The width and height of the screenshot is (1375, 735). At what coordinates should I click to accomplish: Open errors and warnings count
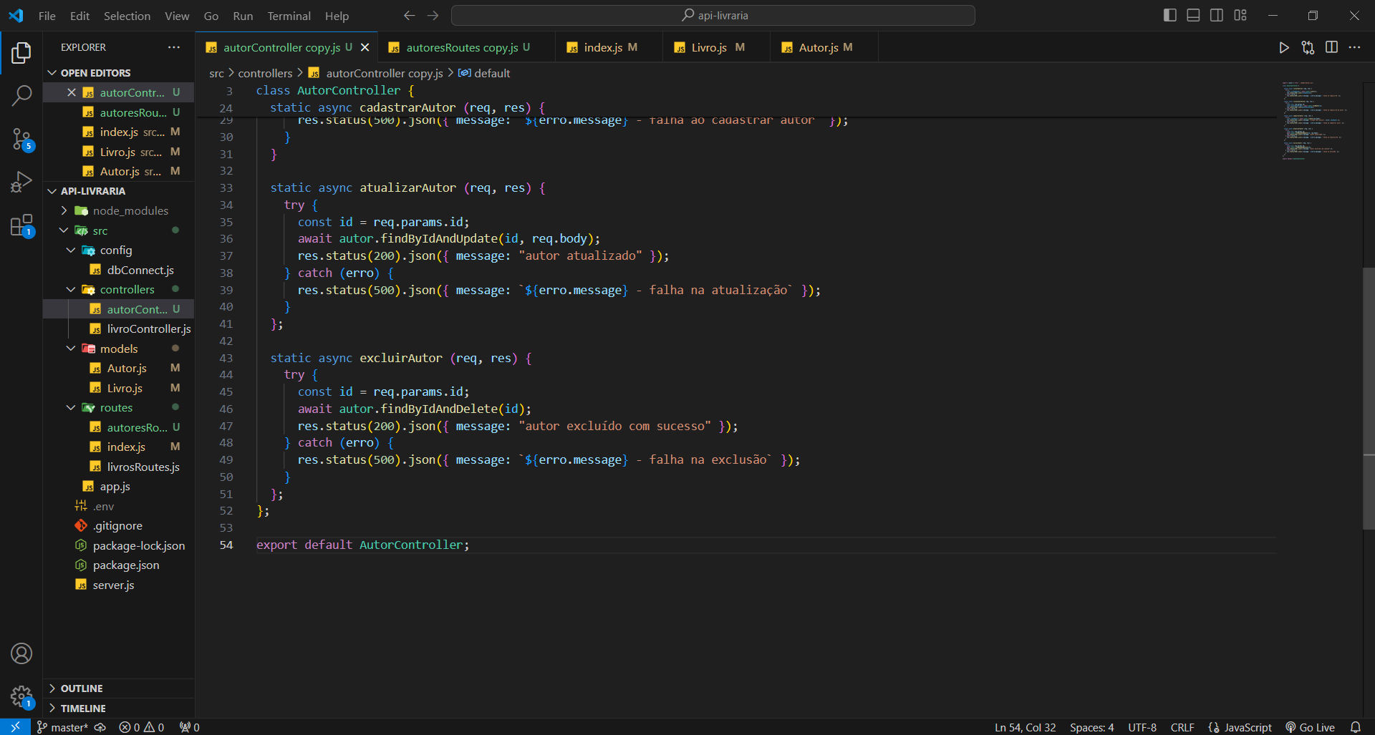(x=142, y=727)
